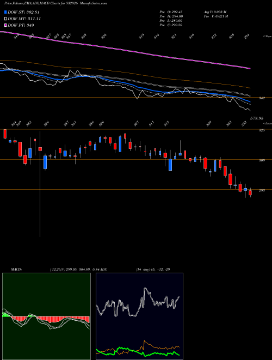The image size is (272, 360).
Task: Click the 'Avg V: 0.003 M' value
Action: click(215, 12)
